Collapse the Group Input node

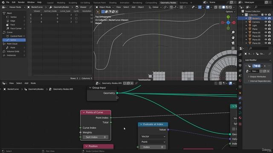click(x=90, y=88)
